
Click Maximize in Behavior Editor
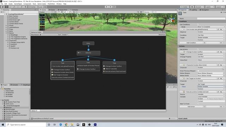162,35
